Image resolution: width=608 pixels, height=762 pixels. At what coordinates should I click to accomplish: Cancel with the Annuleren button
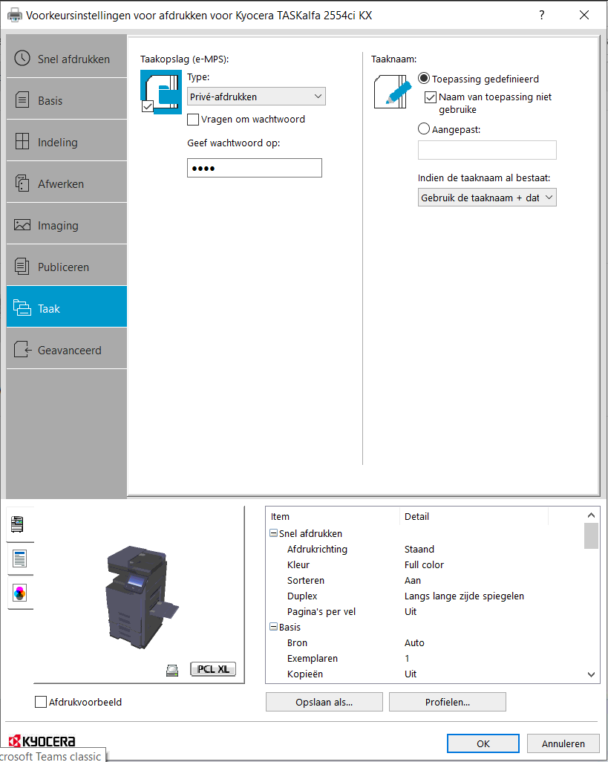[x=563, y=743]
